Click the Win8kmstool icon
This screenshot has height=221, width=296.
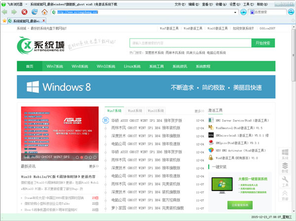pos(211,128)
